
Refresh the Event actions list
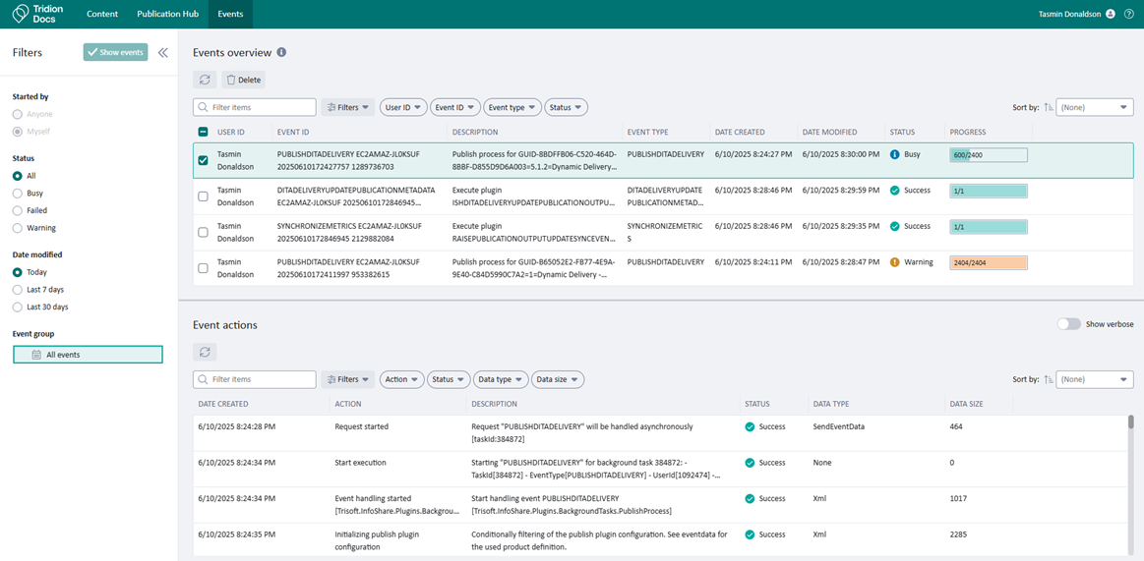point(205,351)
